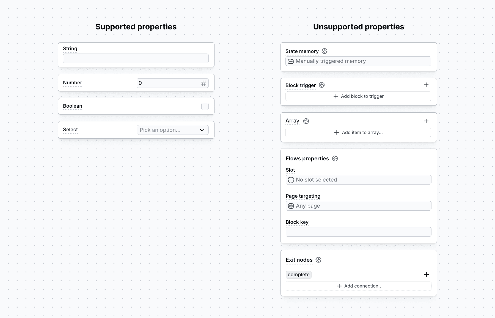Click the globe icon inside Any page field
495x318 pixels.
pos(291,206)
